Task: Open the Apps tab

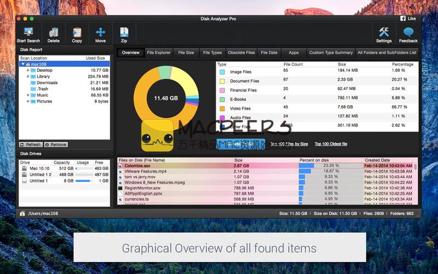Action: [x=293, y=53]
